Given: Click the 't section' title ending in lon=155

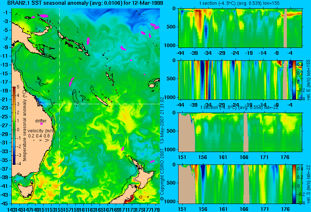Looking at the screenshot, I should [240, 3].
